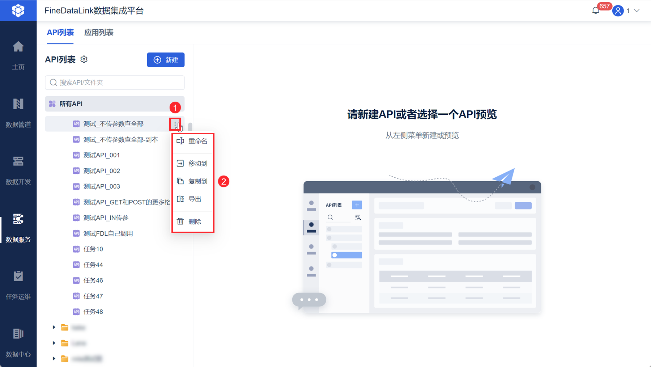
Task: Click the 搜索API/文件夹 search field
Action: [x=115, y=83]
